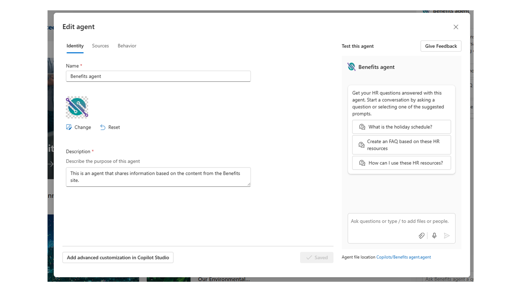Click the 'Edit agent' dialog title
Screen dimensions: 529x297
pos(79,27)
